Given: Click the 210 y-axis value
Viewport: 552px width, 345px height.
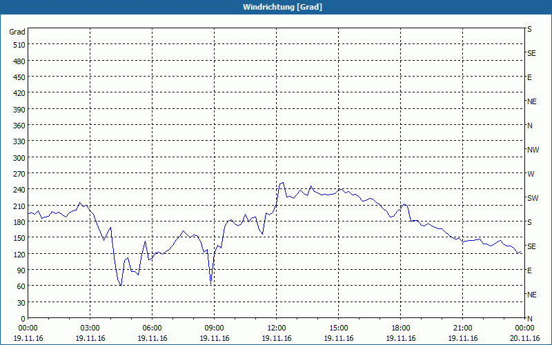Looking at the screenshot, I should click(20, 206).
